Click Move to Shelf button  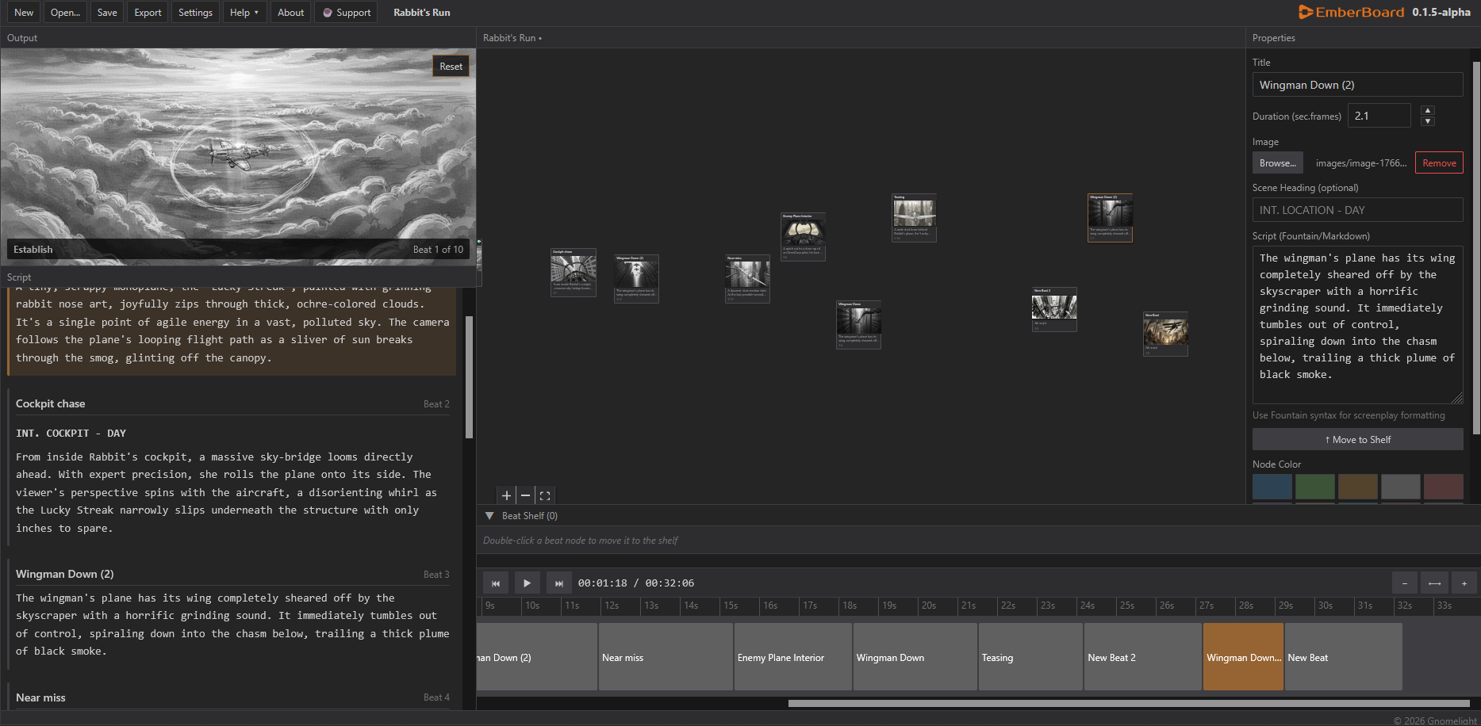1357,440
